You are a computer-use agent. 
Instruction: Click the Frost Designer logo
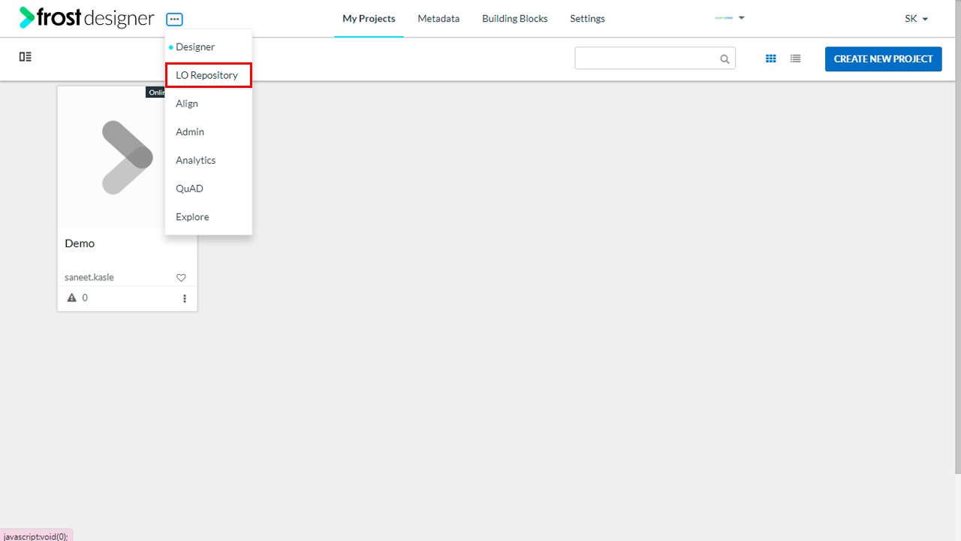(86, 18)
